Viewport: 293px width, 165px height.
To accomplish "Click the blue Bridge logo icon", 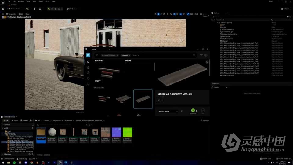I will point(88,55).
